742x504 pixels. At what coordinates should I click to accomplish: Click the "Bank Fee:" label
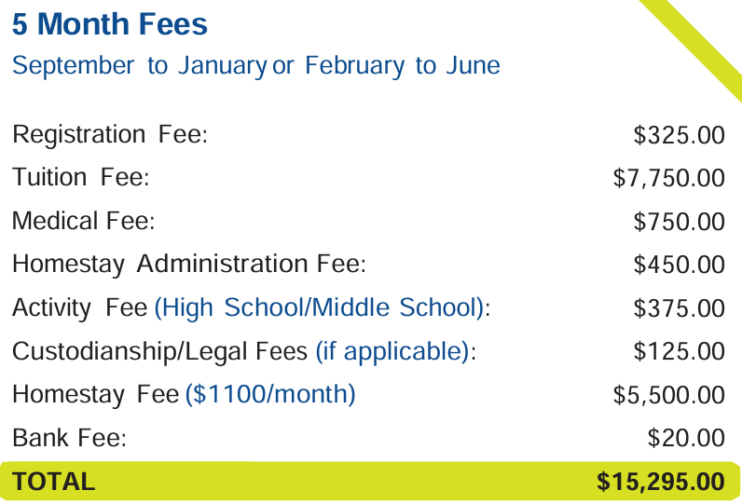(x=69, y=438)
